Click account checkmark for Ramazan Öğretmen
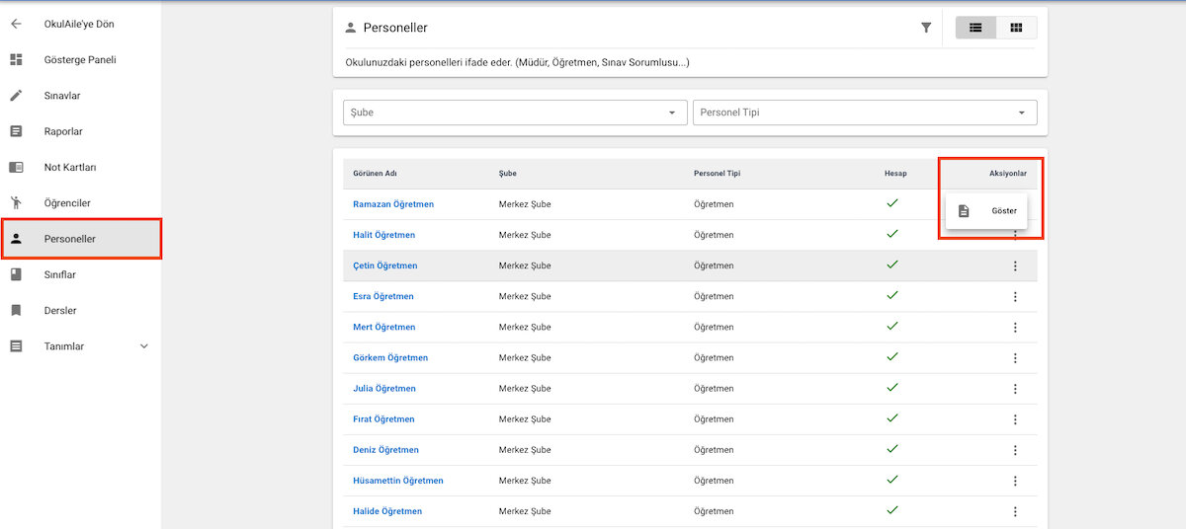Image resolution: width=1186 pixels, height=529 pixels. pyautogui.click(x=892, y=203)
